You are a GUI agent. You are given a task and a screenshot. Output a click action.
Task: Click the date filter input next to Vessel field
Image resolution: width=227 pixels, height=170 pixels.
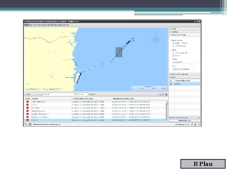[x=81, y=94]
